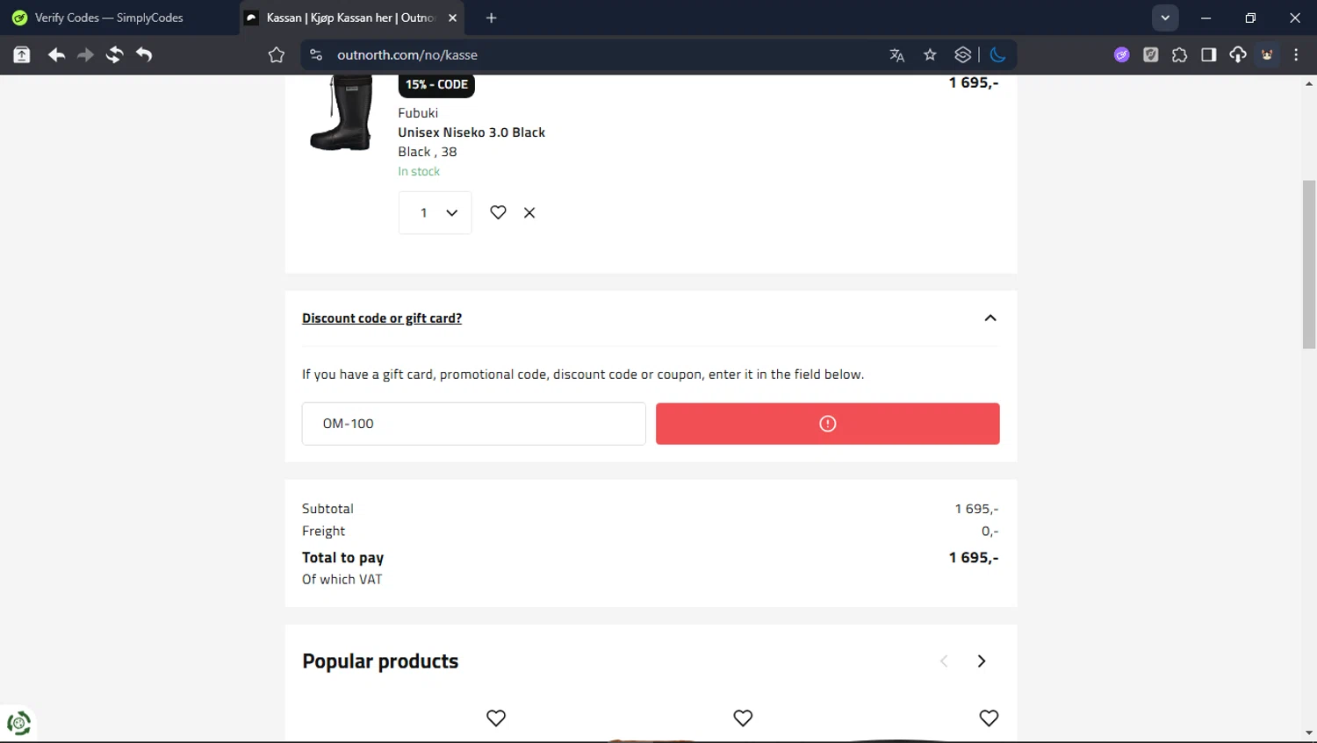Screen dimensions: 1317x743
Task: Open a new browser tab
Action: (x=492, y=18)
